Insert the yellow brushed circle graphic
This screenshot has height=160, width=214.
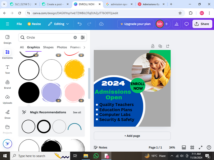click(74, 70)
